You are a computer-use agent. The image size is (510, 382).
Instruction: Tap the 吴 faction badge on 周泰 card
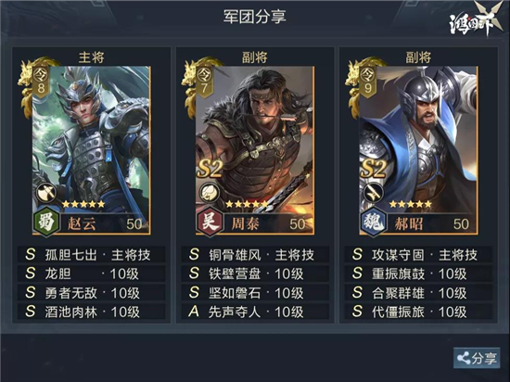210,223
